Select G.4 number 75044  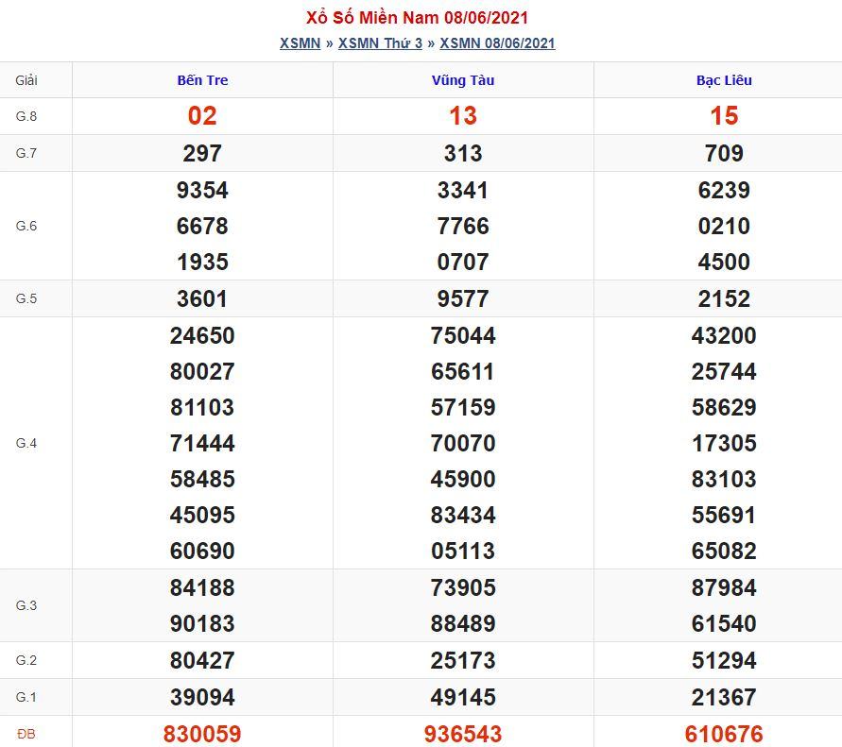[463, 336]
